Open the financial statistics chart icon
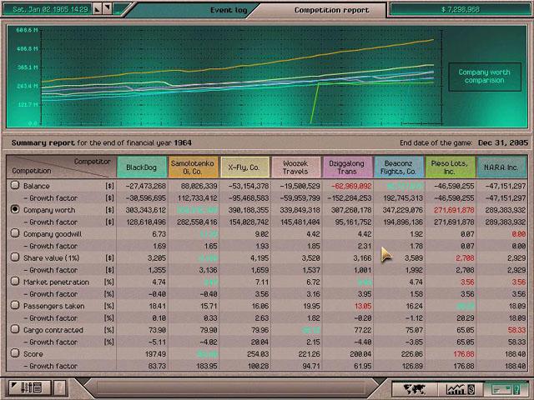The image size is (534, 400). pos(459,388)
